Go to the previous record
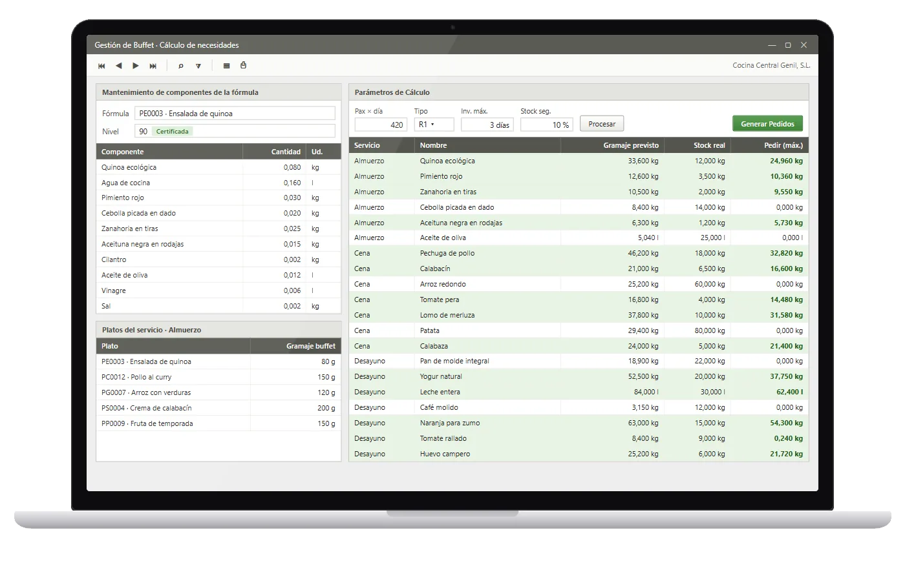The image size is (905, 568). click(118, 66)
